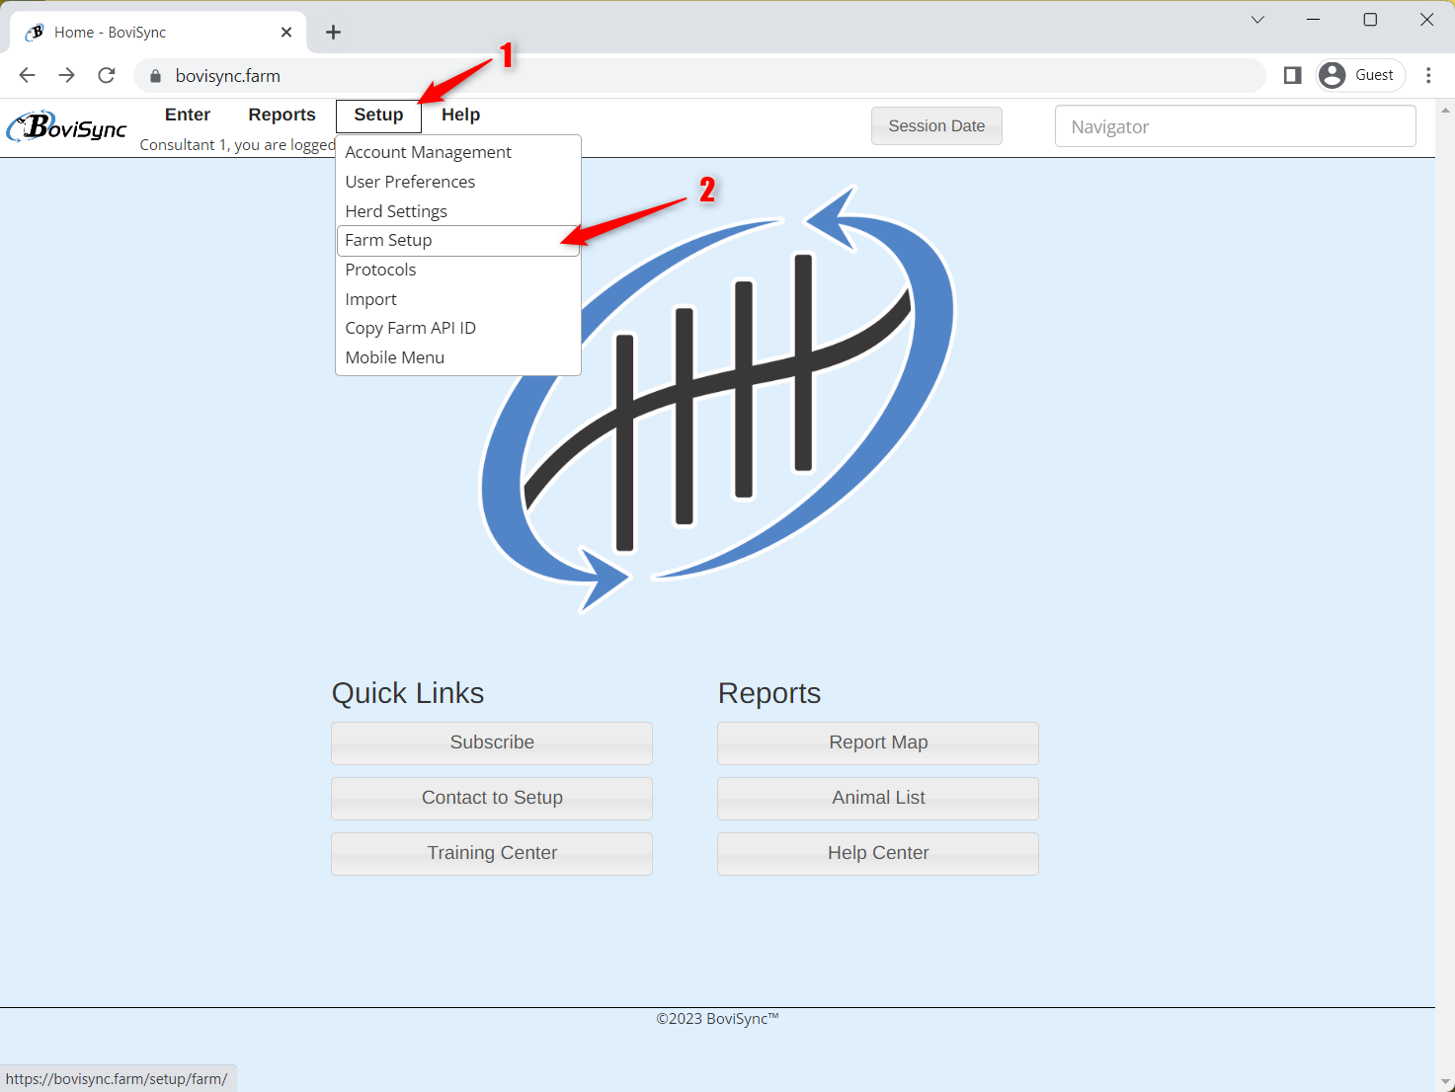The image size is (1455, 1092).
Task: Click the 'Quick Links' heading text
Action: (408, 693)
